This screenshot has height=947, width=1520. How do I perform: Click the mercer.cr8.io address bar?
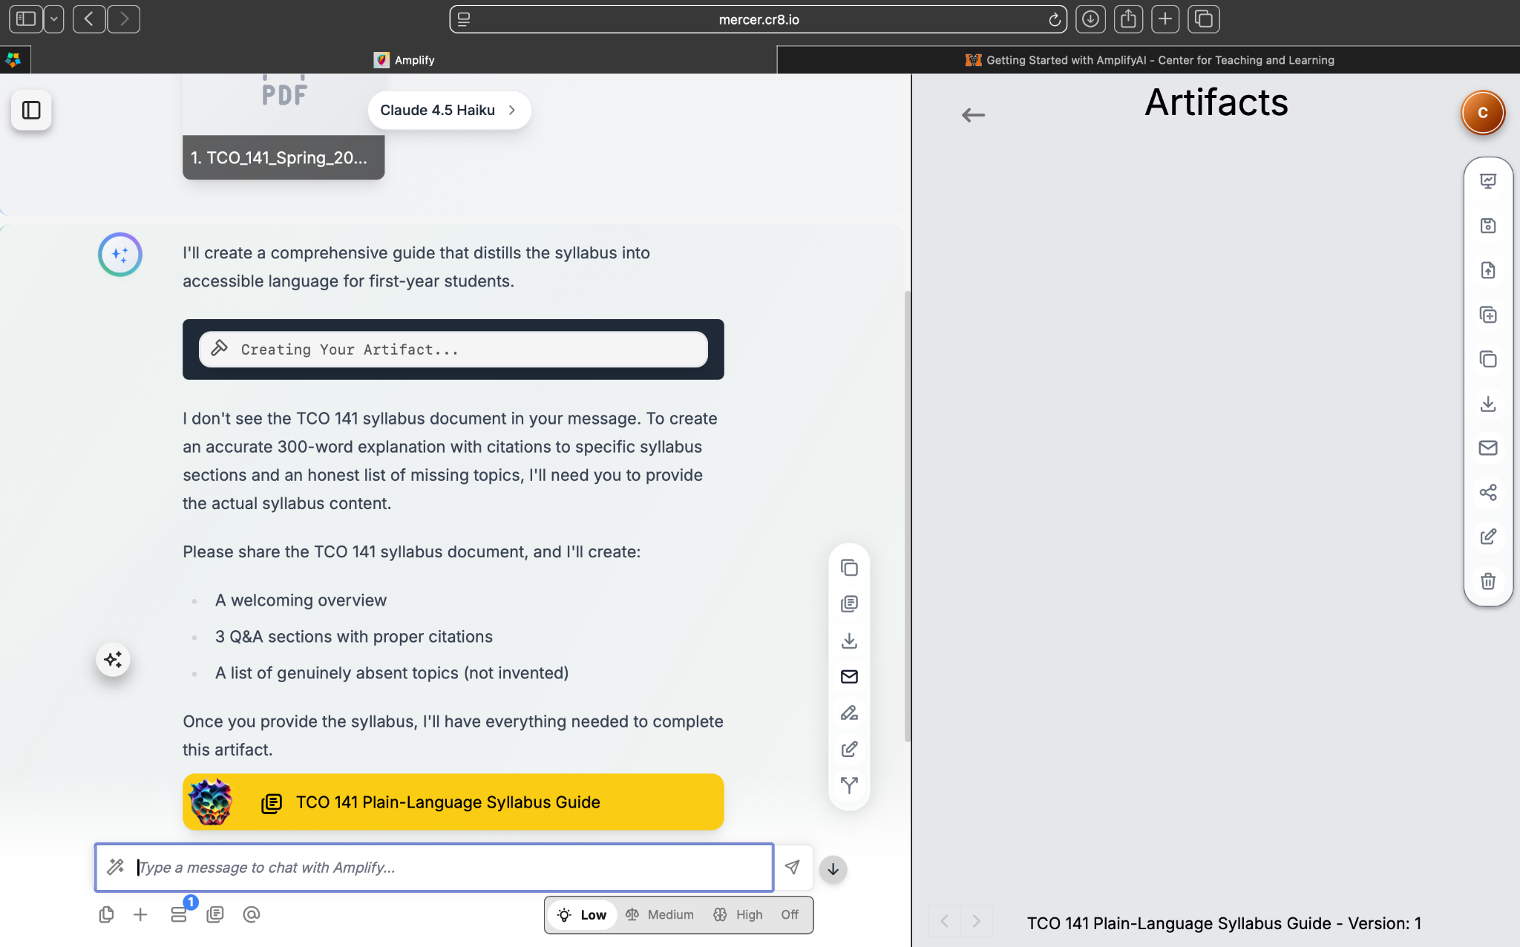758,19
